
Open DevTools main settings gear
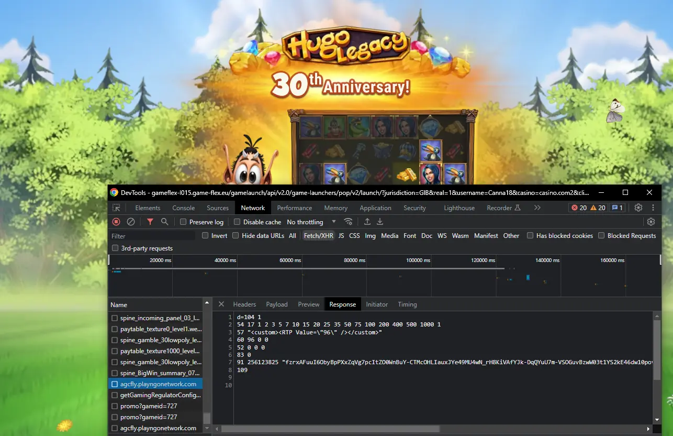(x=638, y=208)
